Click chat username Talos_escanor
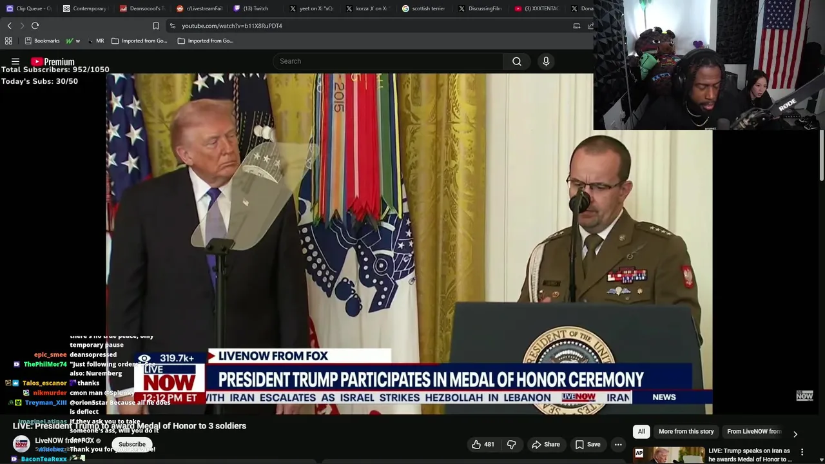 pyautogui.click(x=44, y=383)
